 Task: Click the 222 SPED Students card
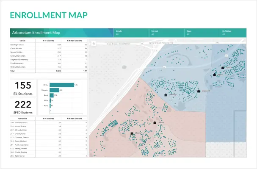point(23,107)
